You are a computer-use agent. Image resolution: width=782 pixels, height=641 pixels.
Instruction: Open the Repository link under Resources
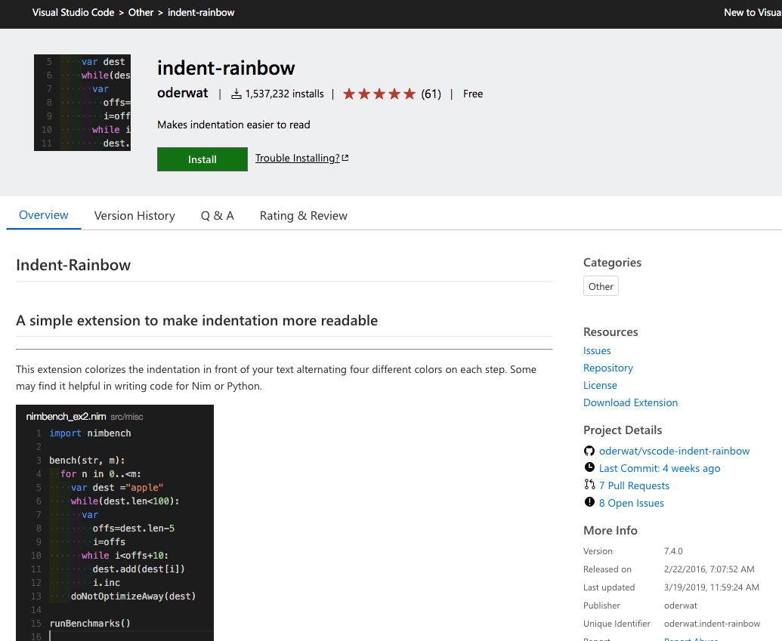pyautogui.click(x=607, y=368)
